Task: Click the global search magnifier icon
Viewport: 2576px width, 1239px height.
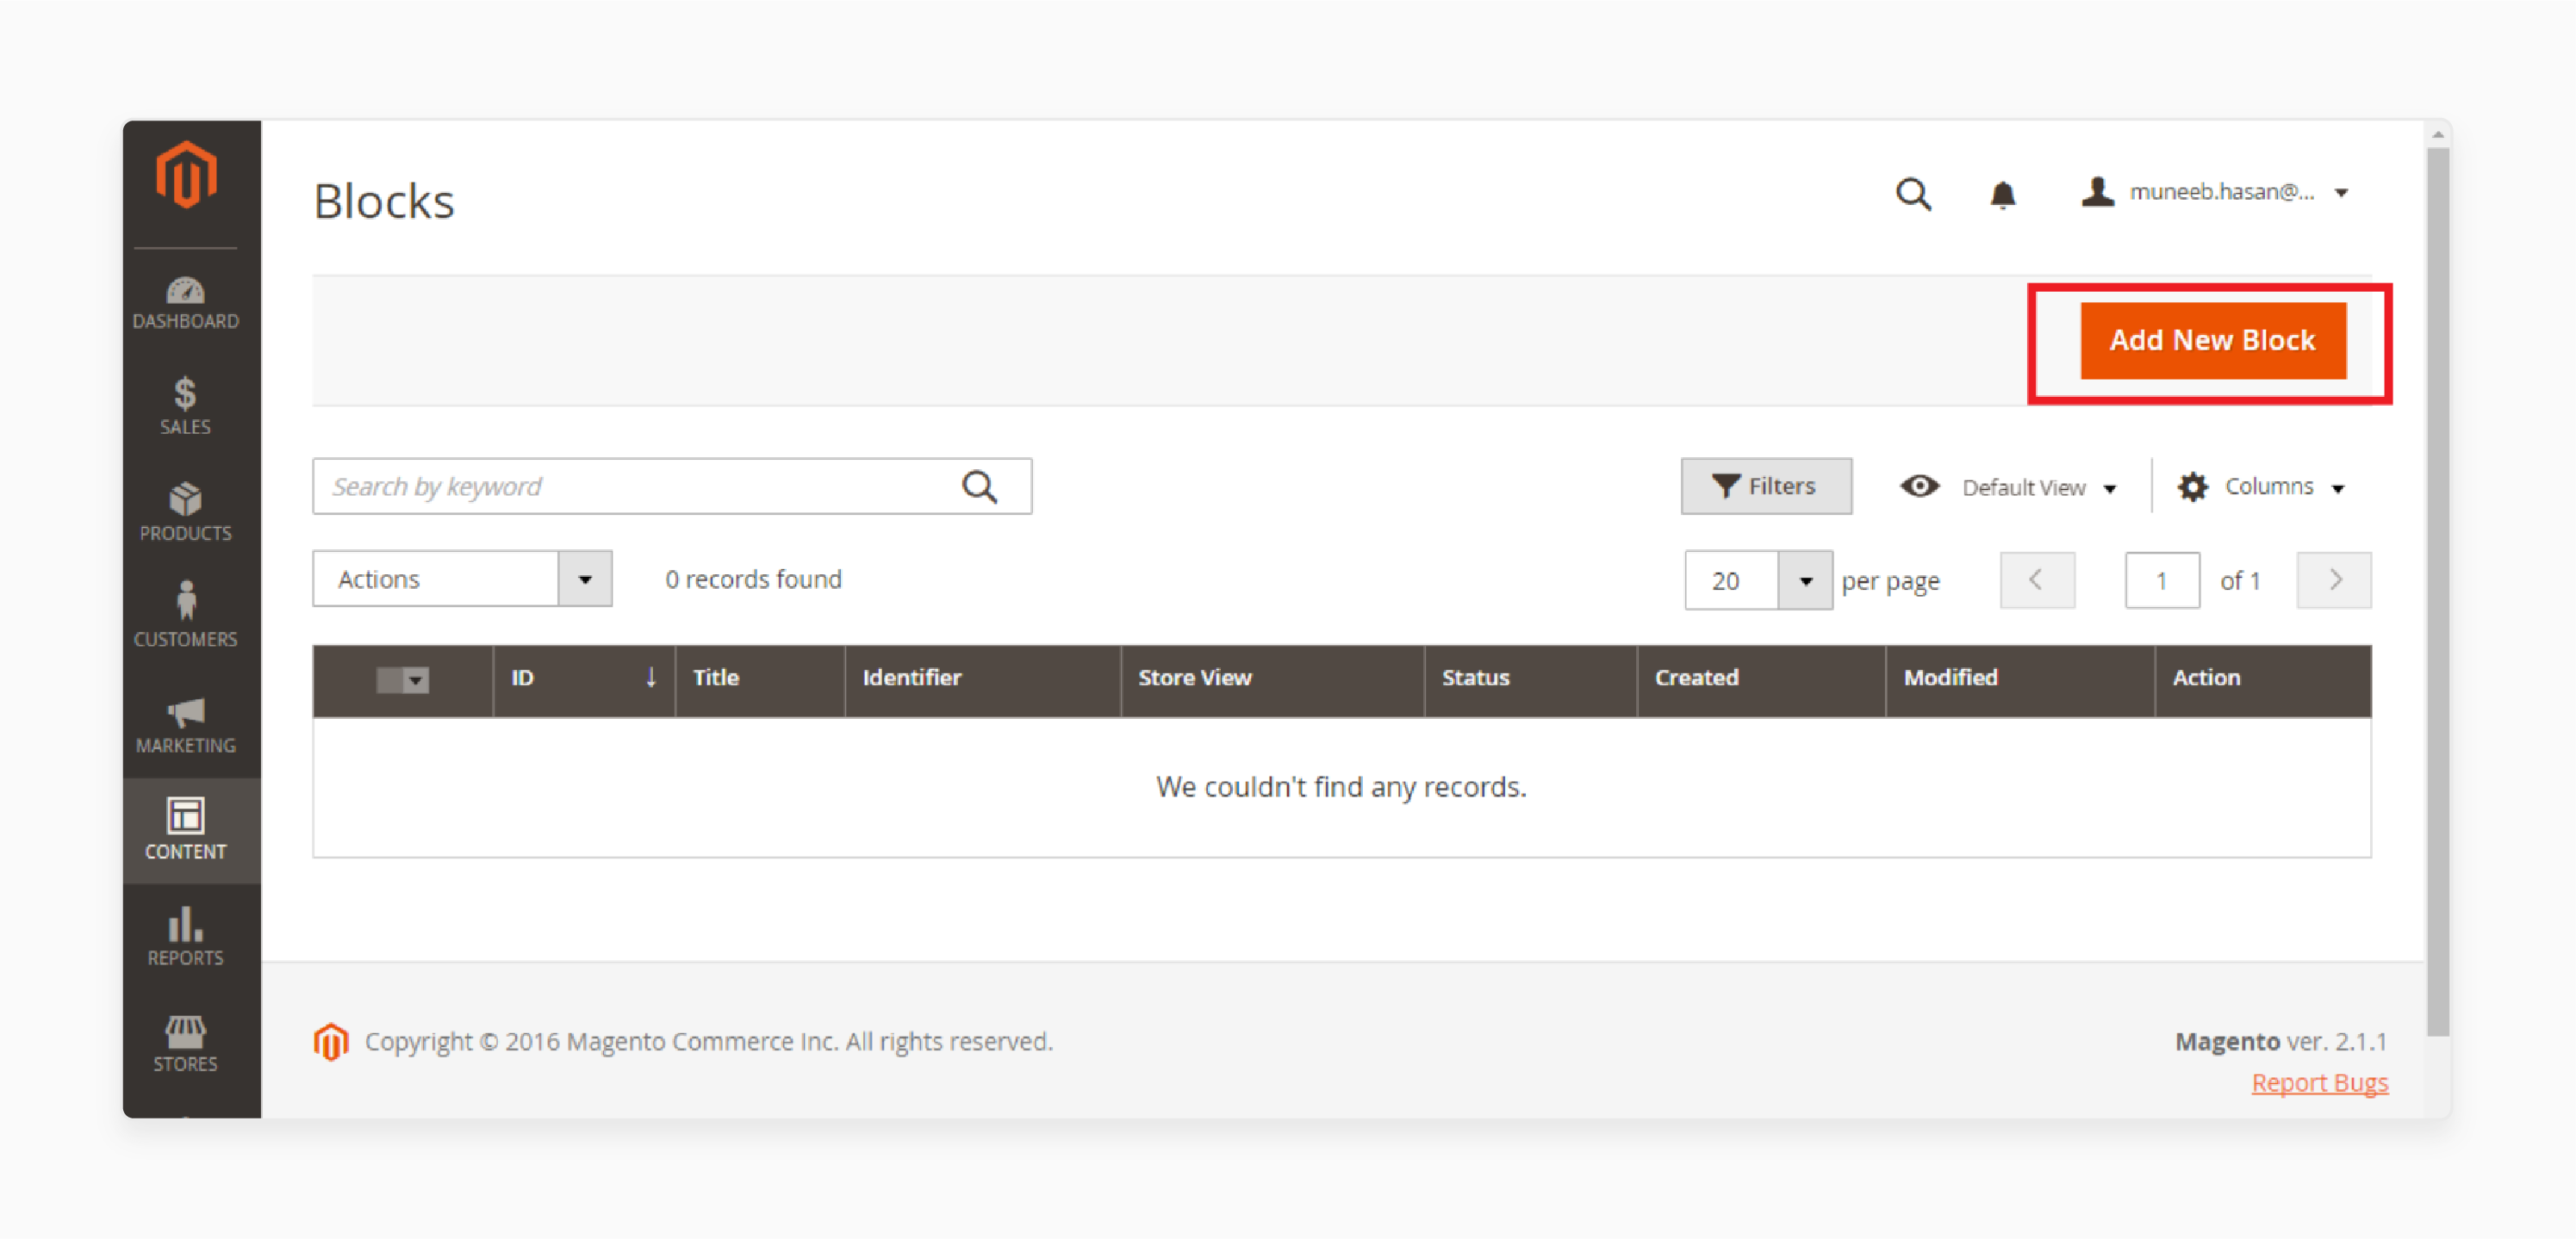Action: point(1913,193)
